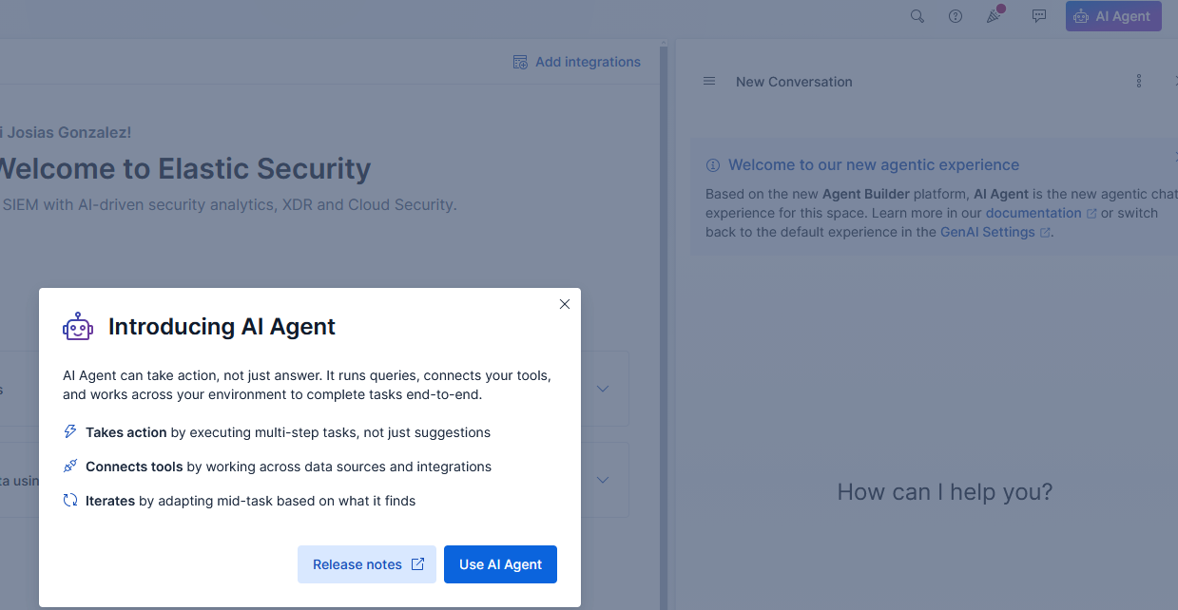1178x610 pixels.
Task: Close the Introducing AI Agent dialog
Action: tap(565, 304)
